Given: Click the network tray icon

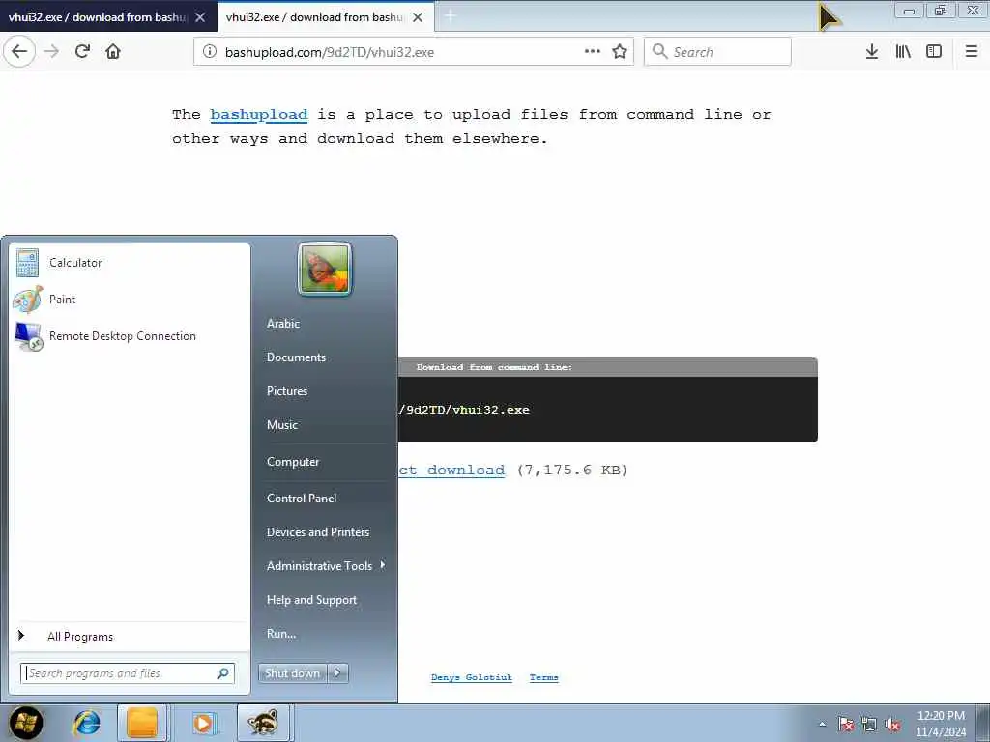Looking at the screenshot, I should [x=869, y=725].
